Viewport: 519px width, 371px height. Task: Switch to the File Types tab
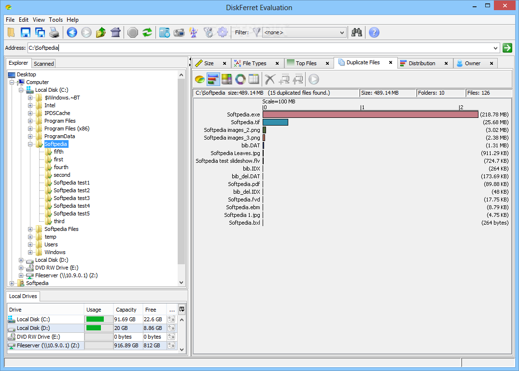tap(254, 63)
